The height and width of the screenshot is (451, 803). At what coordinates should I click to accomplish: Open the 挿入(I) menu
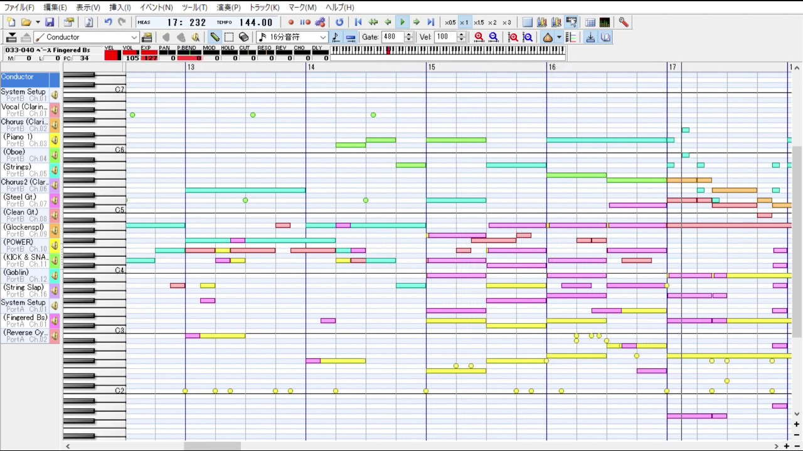pyautogui.click(x=120, y=8)
